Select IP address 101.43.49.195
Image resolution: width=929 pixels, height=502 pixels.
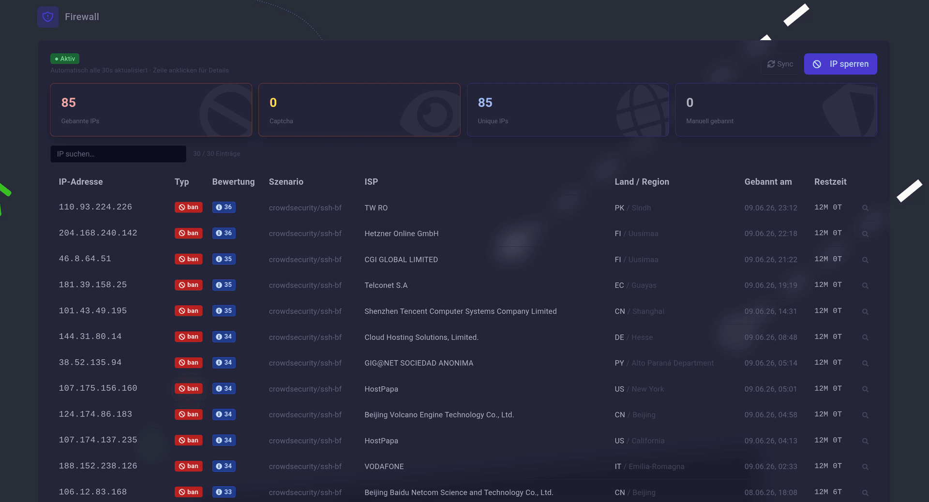click(92, 310)
